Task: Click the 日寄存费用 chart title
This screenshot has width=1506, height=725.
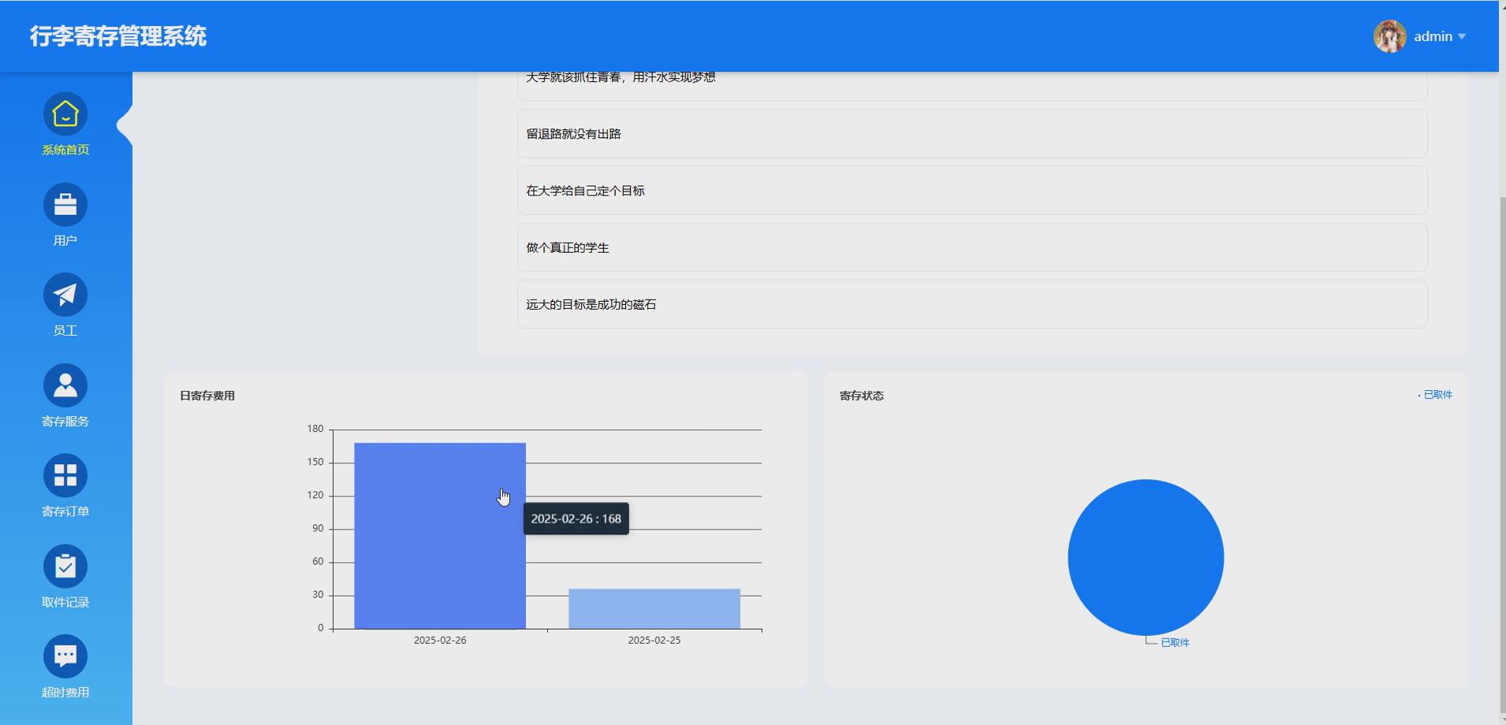Action: (207, 396)
